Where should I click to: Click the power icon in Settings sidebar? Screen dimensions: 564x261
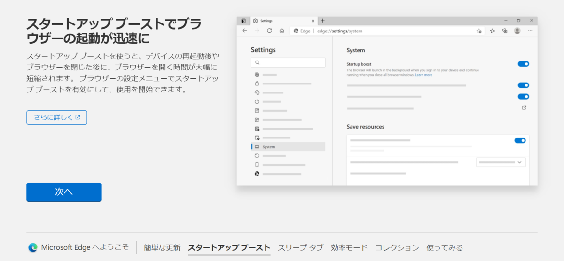[x=257, y=101]
